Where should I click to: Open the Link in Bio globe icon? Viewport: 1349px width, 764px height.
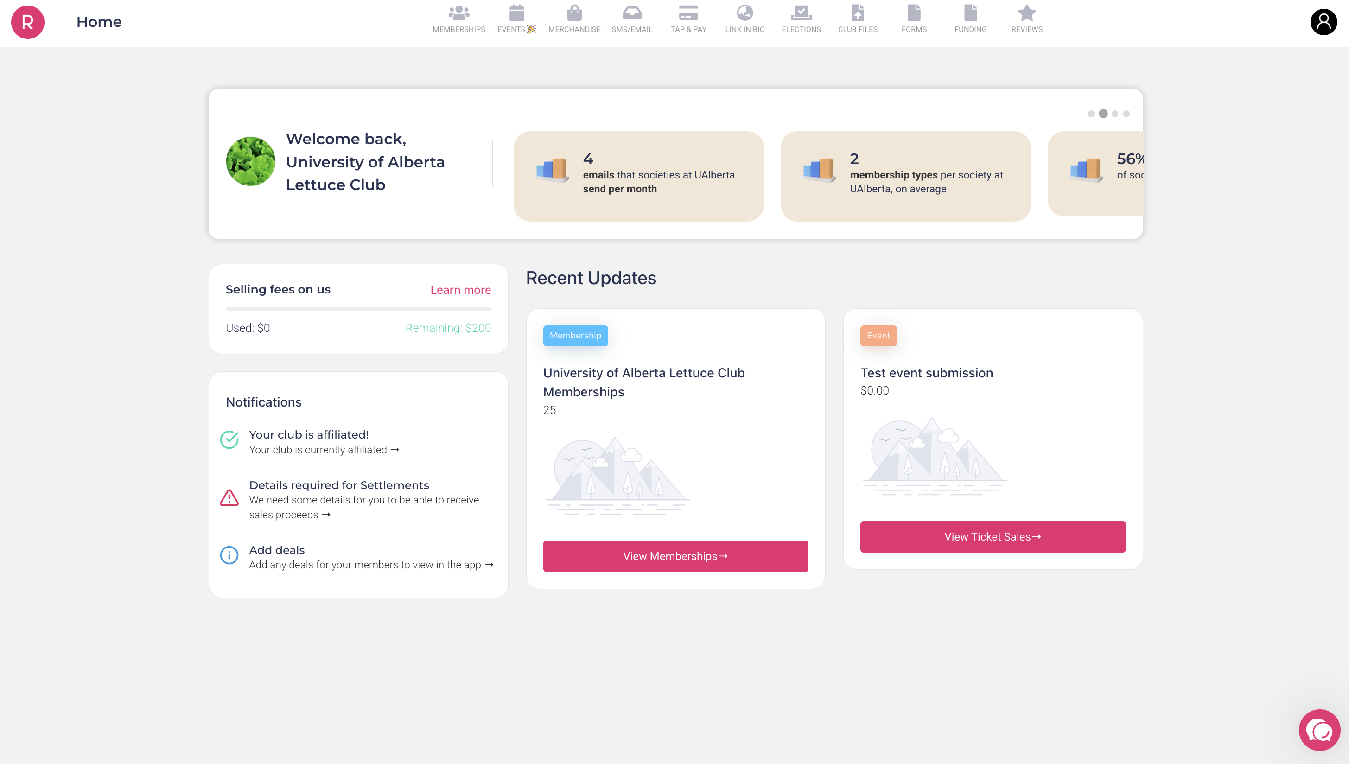tap(744, 13)
